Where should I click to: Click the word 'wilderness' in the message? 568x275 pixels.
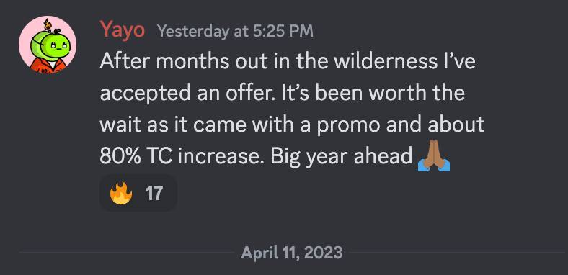(x=386, y=61)
